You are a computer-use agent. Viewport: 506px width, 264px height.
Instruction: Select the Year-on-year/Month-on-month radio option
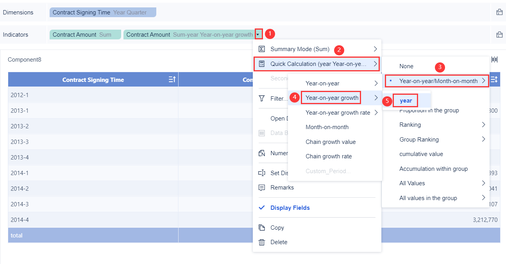coord(437,81)
